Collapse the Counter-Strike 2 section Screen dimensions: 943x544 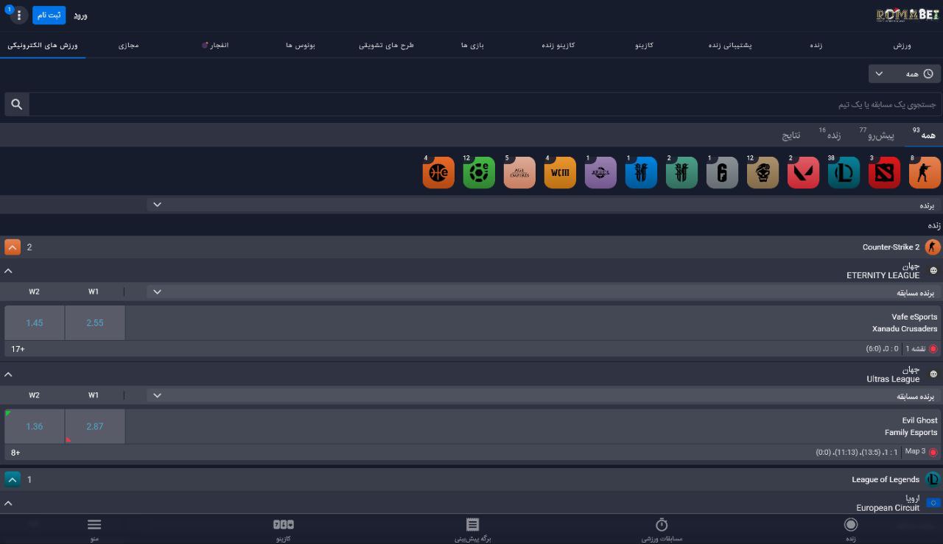click(x=13, y=247)
